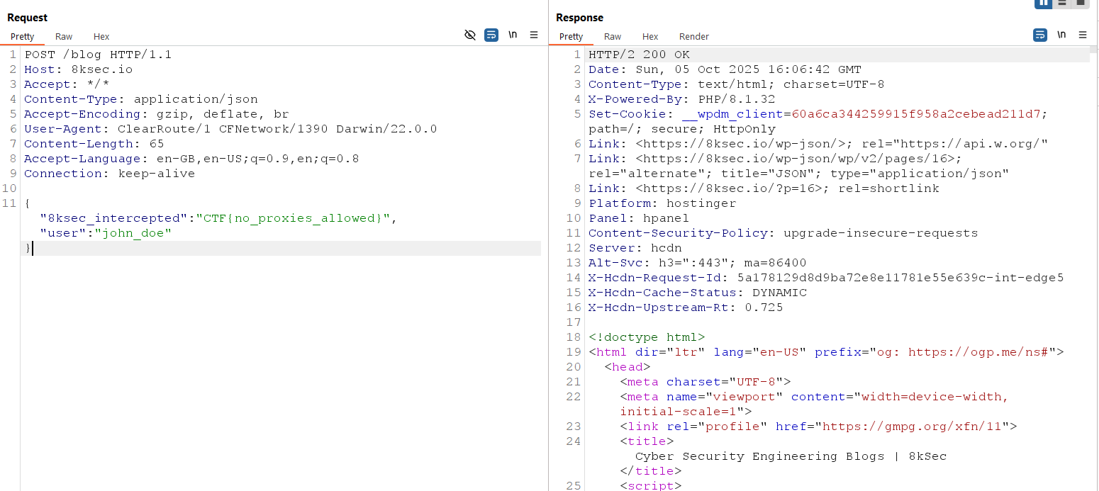Toggle word wrap in the Request editor
The image size is (1099, 491).
(491, 35)
